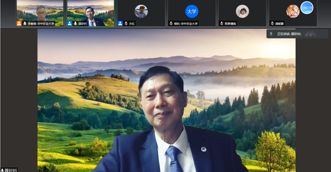
Task: Click the muted microphone icon beside 方红
Action: click(126, 23)
